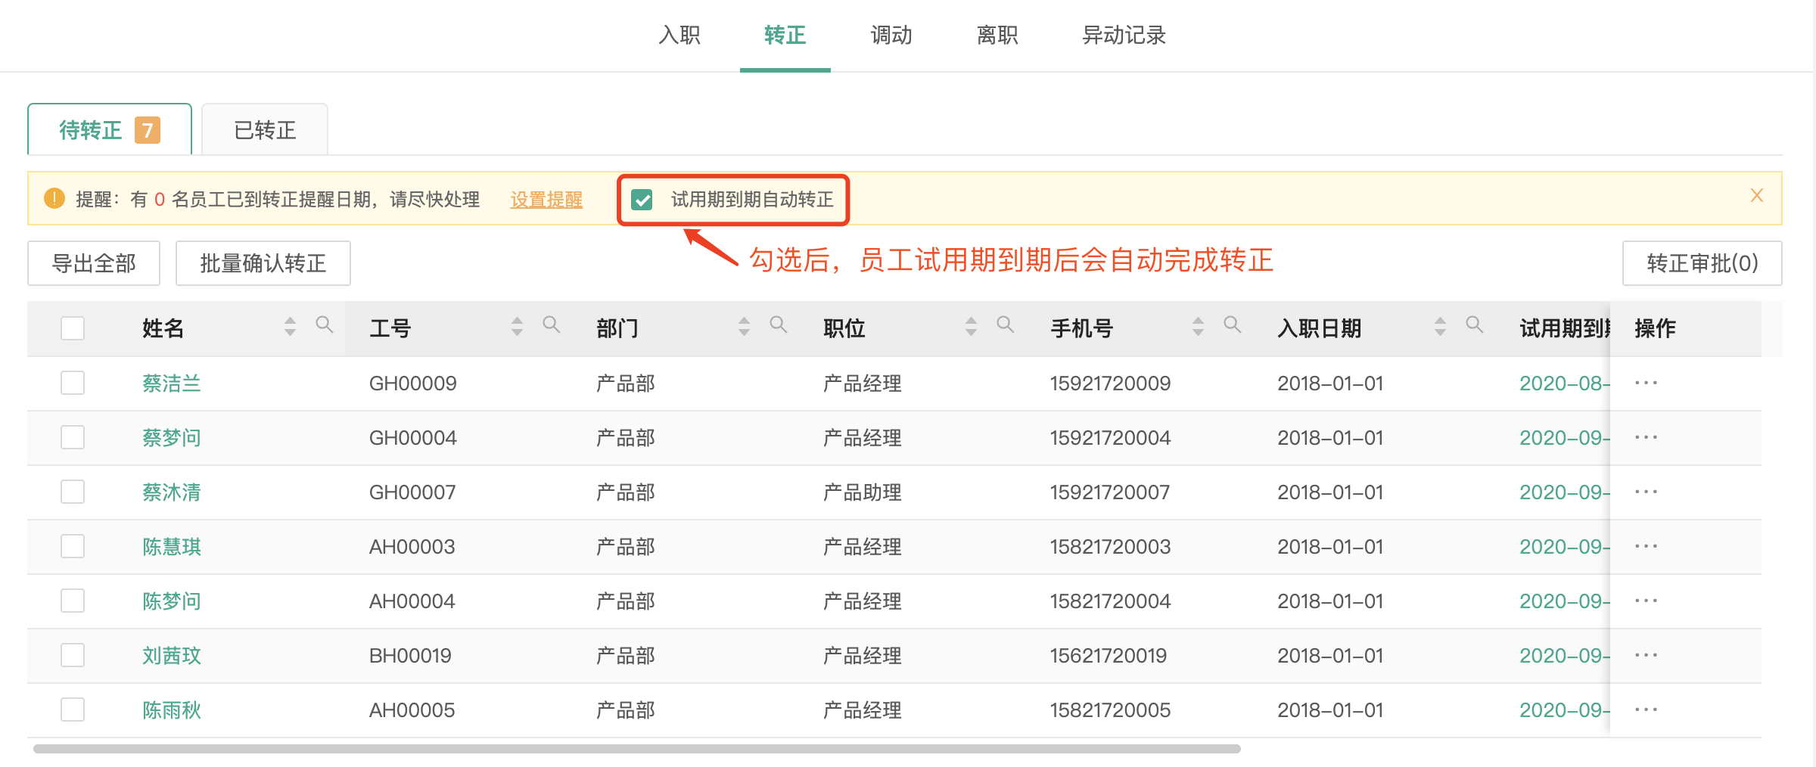
Task: Open search for the 职位 column
Action: pyautogui.click(x=1005, y=325)
